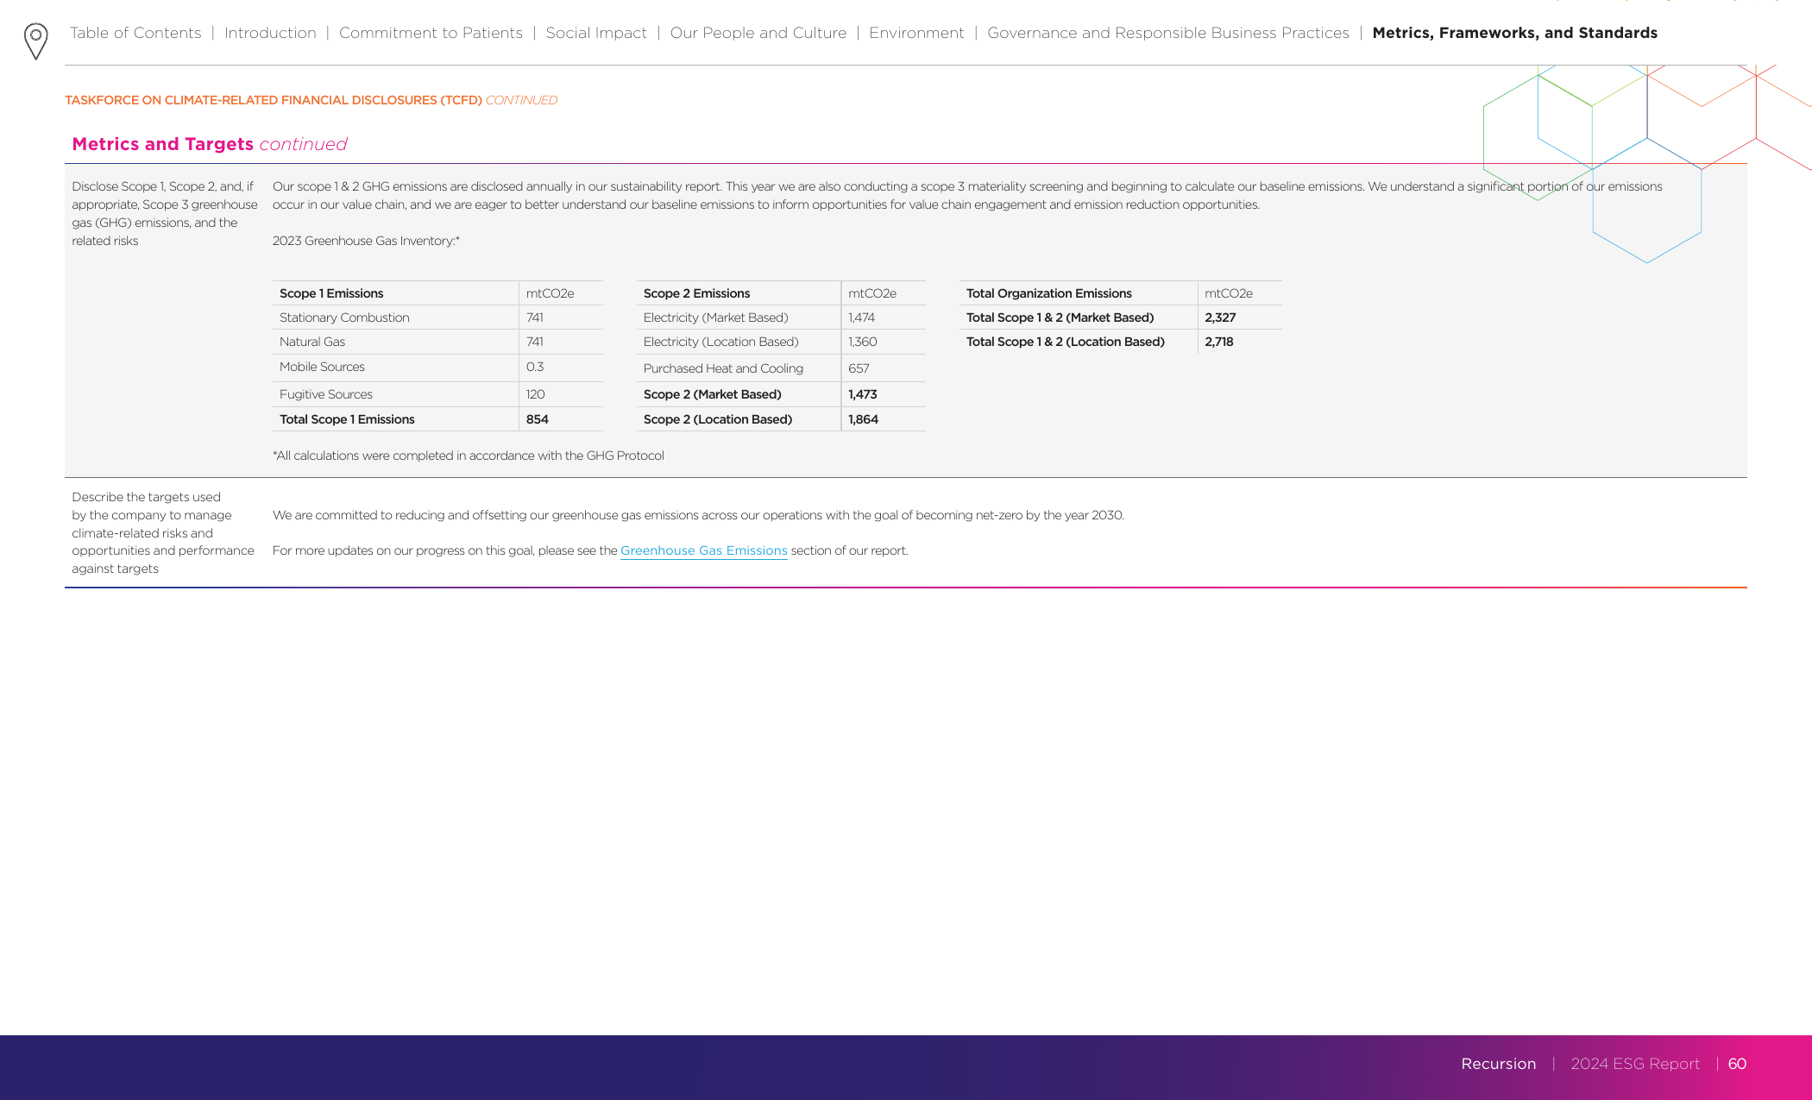The image size is (1812, 1100).
Task: Select Scope 2 (Location Based) total 1,864
Action: tap(863, 419)
